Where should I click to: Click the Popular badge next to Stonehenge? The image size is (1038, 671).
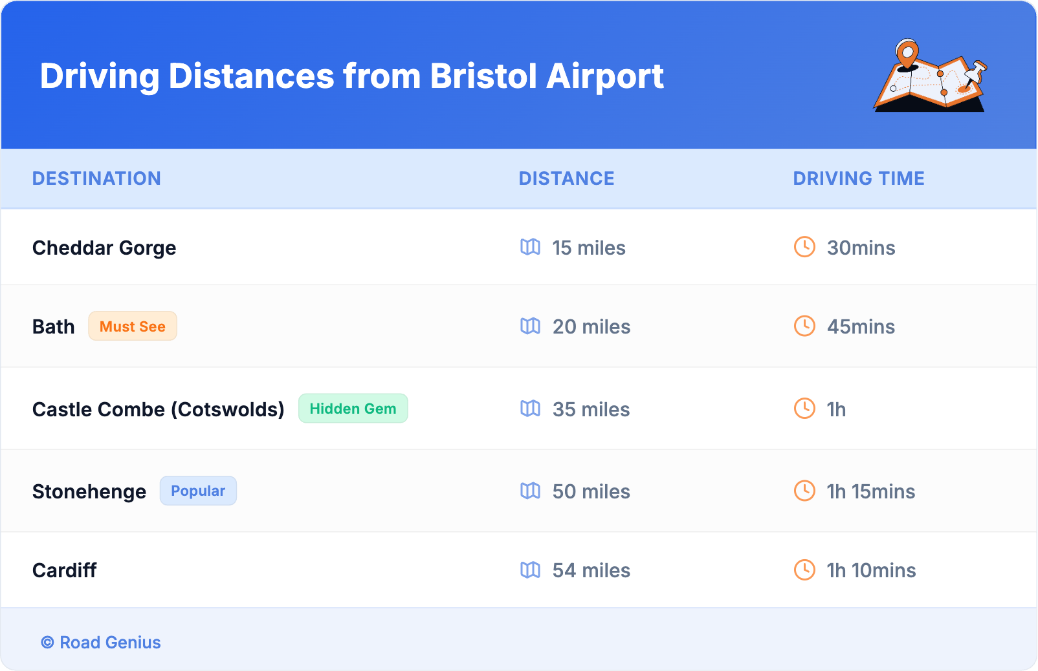(x=198, y=491)
